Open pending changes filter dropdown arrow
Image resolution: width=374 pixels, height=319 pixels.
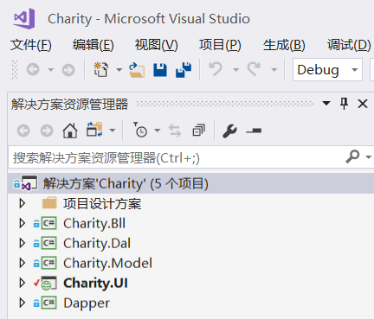click(x=158, y=131)
